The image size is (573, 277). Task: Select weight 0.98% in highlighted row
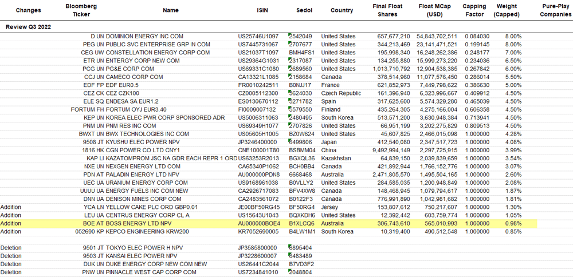tap(514, 223)
